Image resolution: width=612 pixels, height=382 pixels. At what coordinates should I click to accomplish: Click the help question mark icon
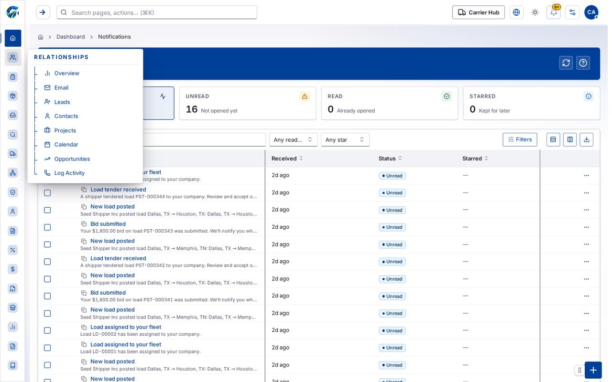coord(583,63)
